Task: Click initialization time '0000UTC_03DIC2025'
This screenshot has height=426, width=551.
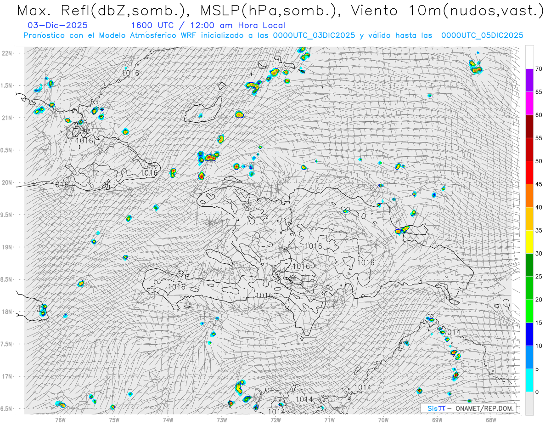Action: (314, 35)
